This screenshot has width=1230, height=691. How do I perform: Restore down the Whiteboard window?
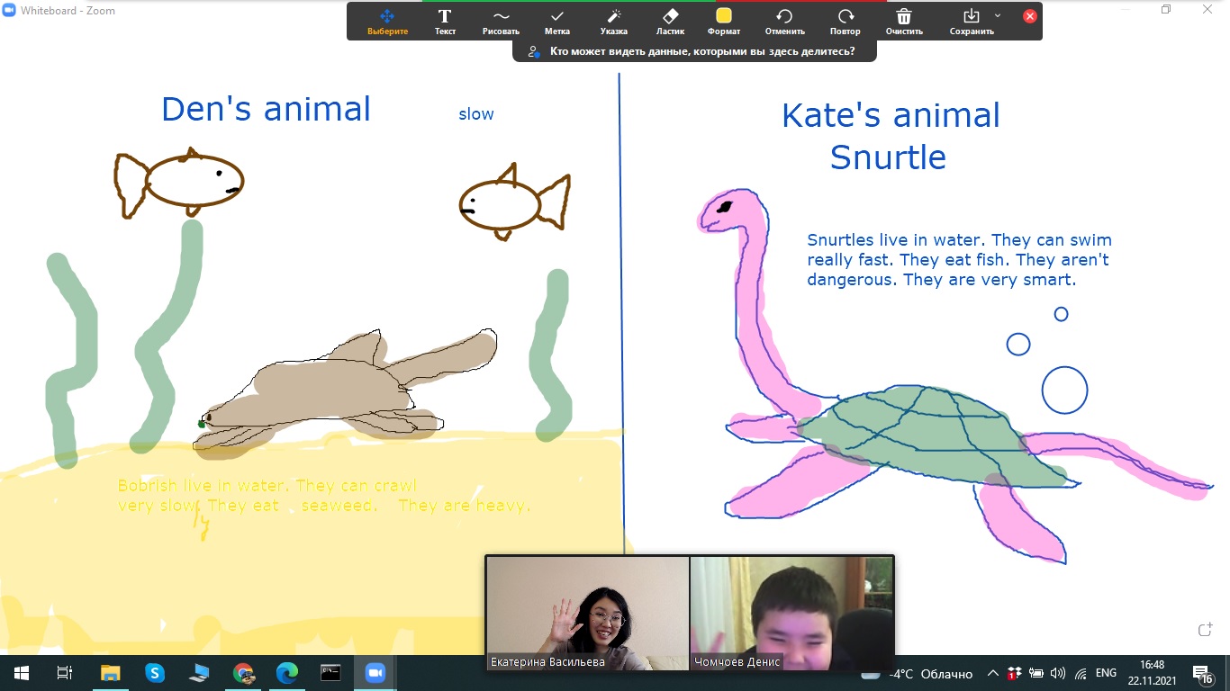pos(1166,9)
